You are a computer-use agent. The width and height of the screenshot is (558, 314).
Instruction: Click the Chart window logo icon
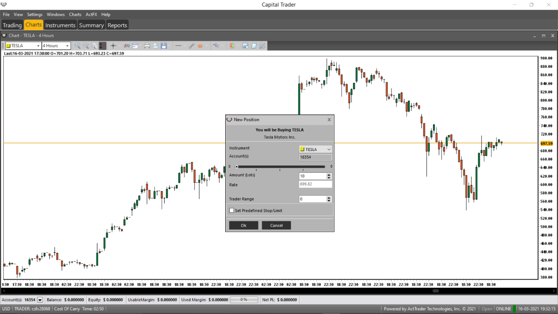tap(4, 36)
